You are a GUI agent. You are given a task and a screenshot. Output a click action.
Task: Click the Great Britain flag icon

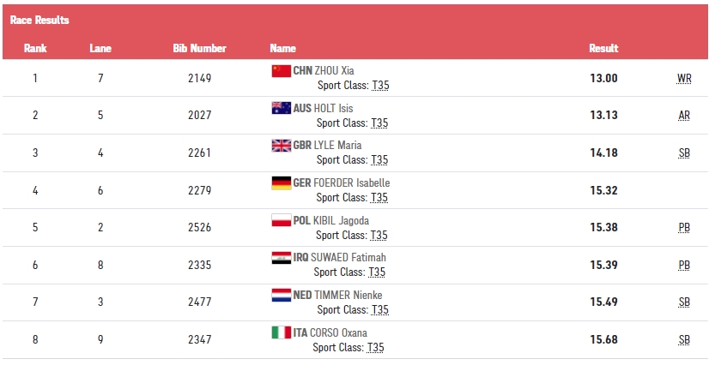(281, 146)
